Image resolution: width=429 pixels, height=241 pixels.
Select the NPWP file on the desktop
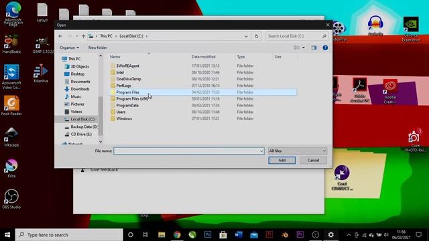click(x=42, y=13)
